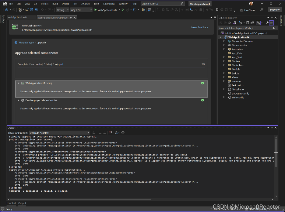Click Pending Changes Filter clock icon
This screenshot has height=212, width=285.
pyautogui.click(x=241, y=23)
